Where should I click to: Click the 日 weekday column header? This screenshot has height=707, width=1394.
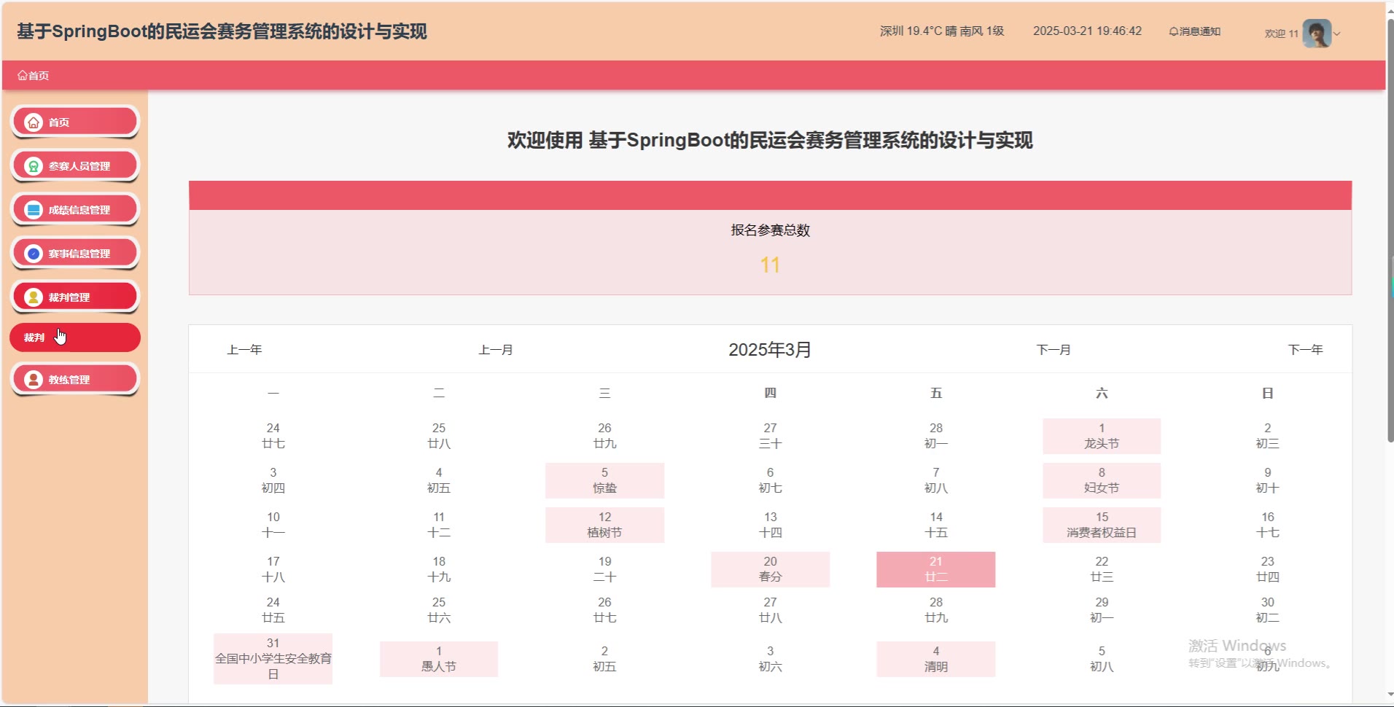coord(1267,394)
